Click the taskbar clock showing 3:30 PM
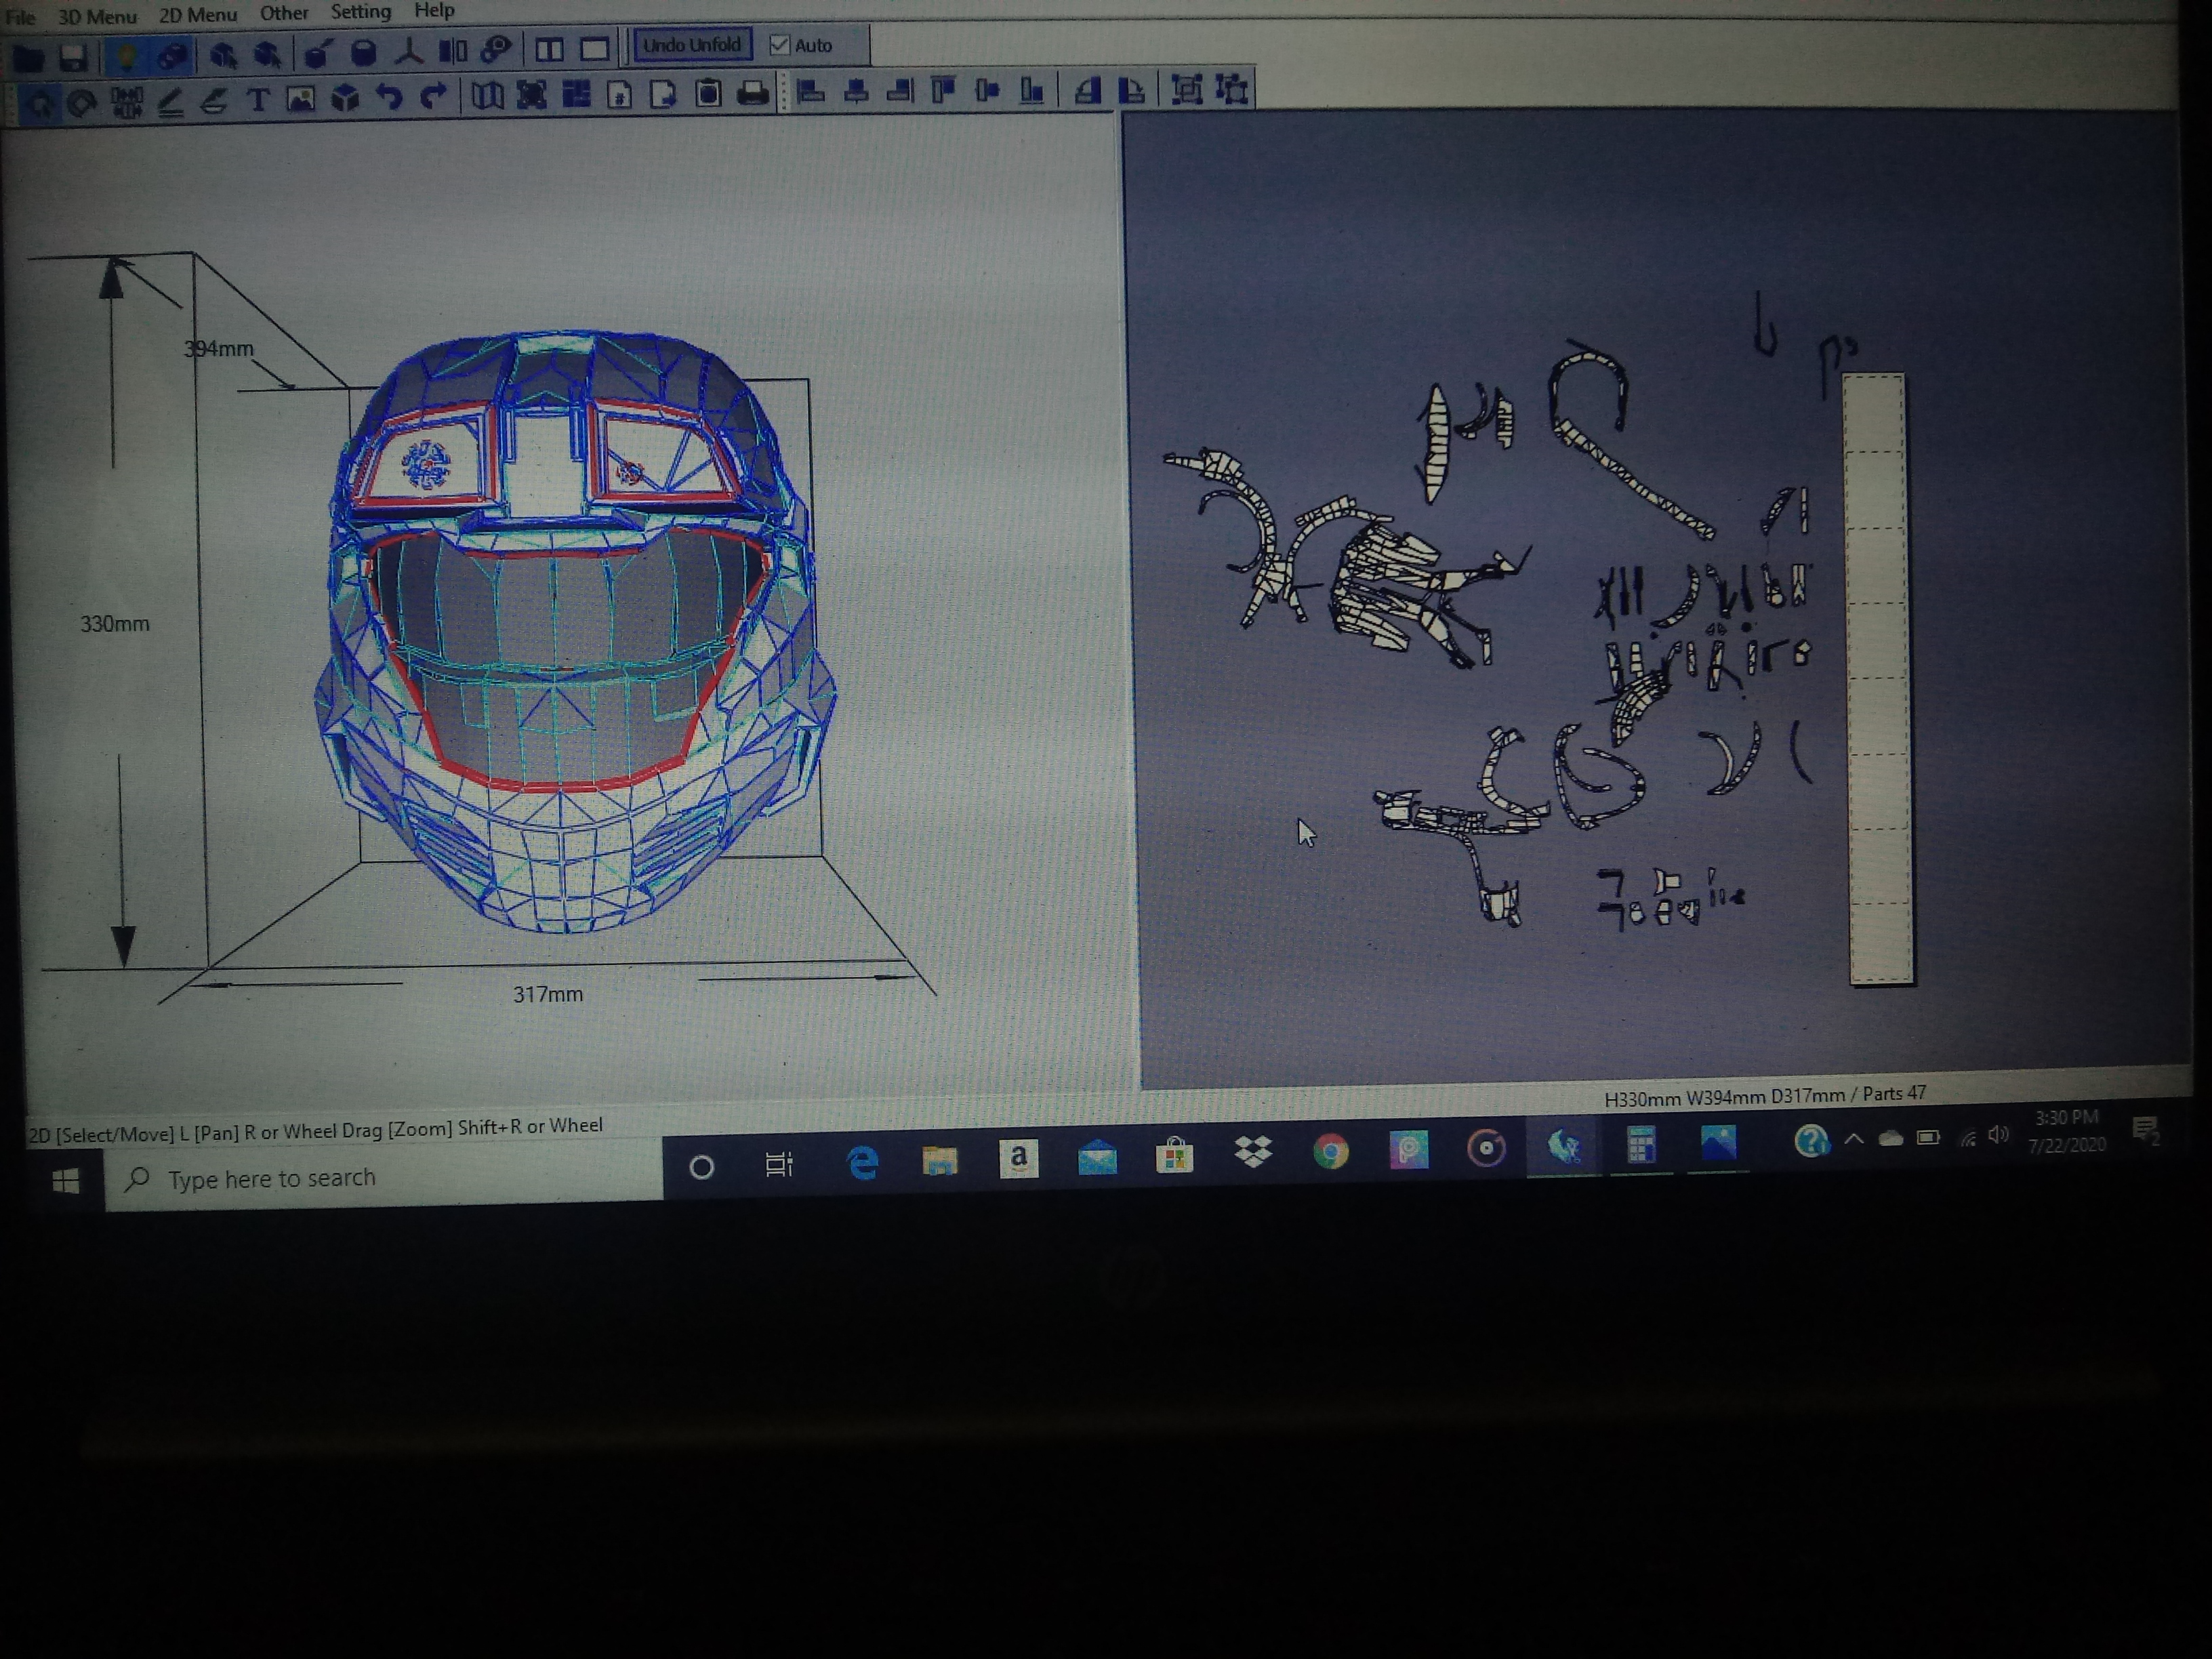2212x1659 pixels. click(x=2067, y=1131)
